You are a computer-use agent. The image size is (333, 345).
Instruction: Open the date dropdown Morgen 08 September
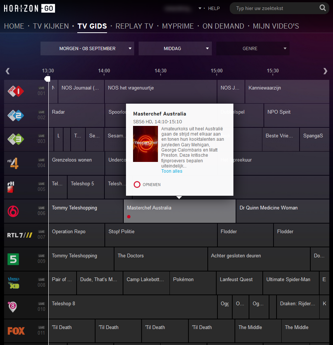(x=87, y=48)
